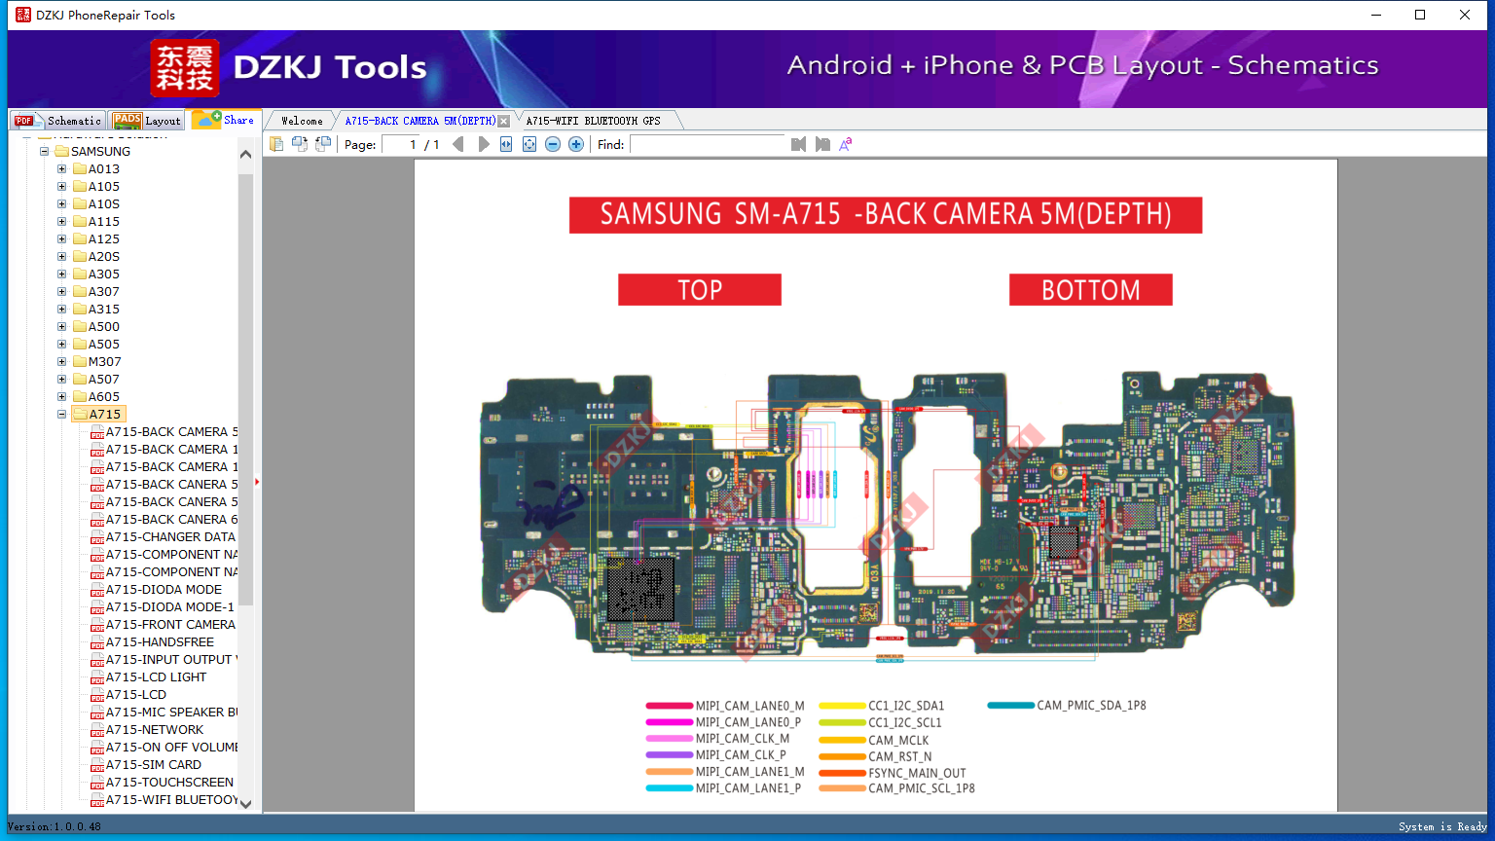The width and height of the screenshot is (1495, 841).
Task: Click the tree scrollbar down arrow
Action: (x=245, y=804)
